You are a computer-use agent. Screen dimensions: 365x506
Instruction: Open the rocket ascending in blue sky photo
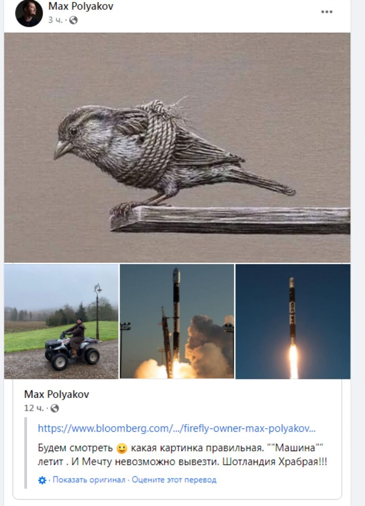293,321
